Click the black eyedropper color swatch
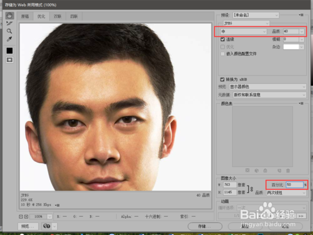Viewport: 313px width, 235px height. 9,51
